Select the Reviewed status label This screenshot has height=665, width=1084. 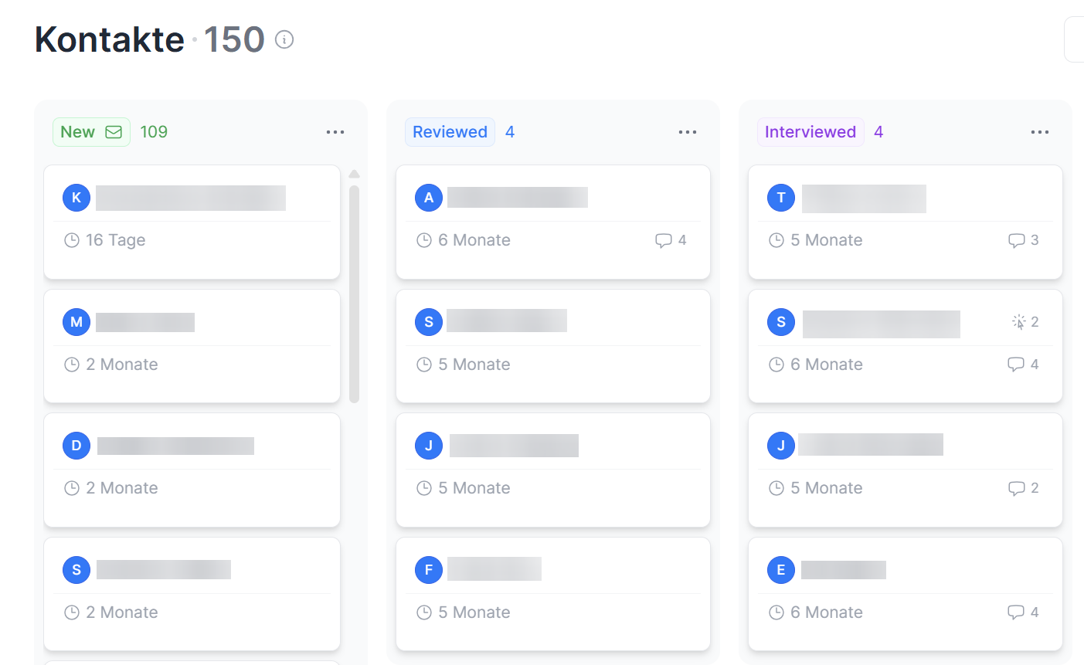point(450,132)
